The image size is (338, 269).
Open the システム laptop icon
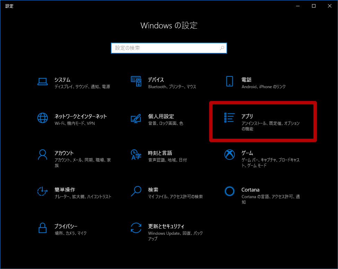coord(43,82)
